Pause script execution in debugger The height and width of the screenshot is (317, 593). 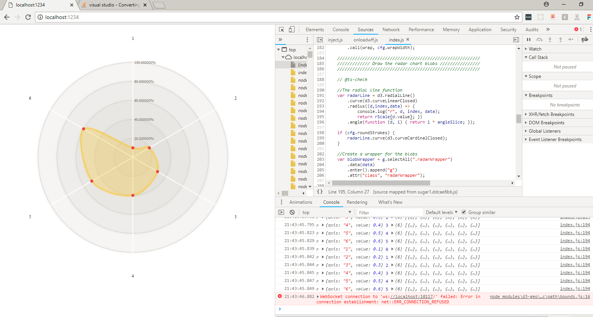(528, 40)
